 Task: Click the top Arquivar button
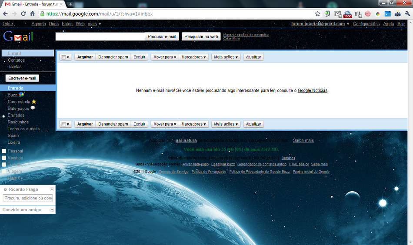[x=85, y=57]
